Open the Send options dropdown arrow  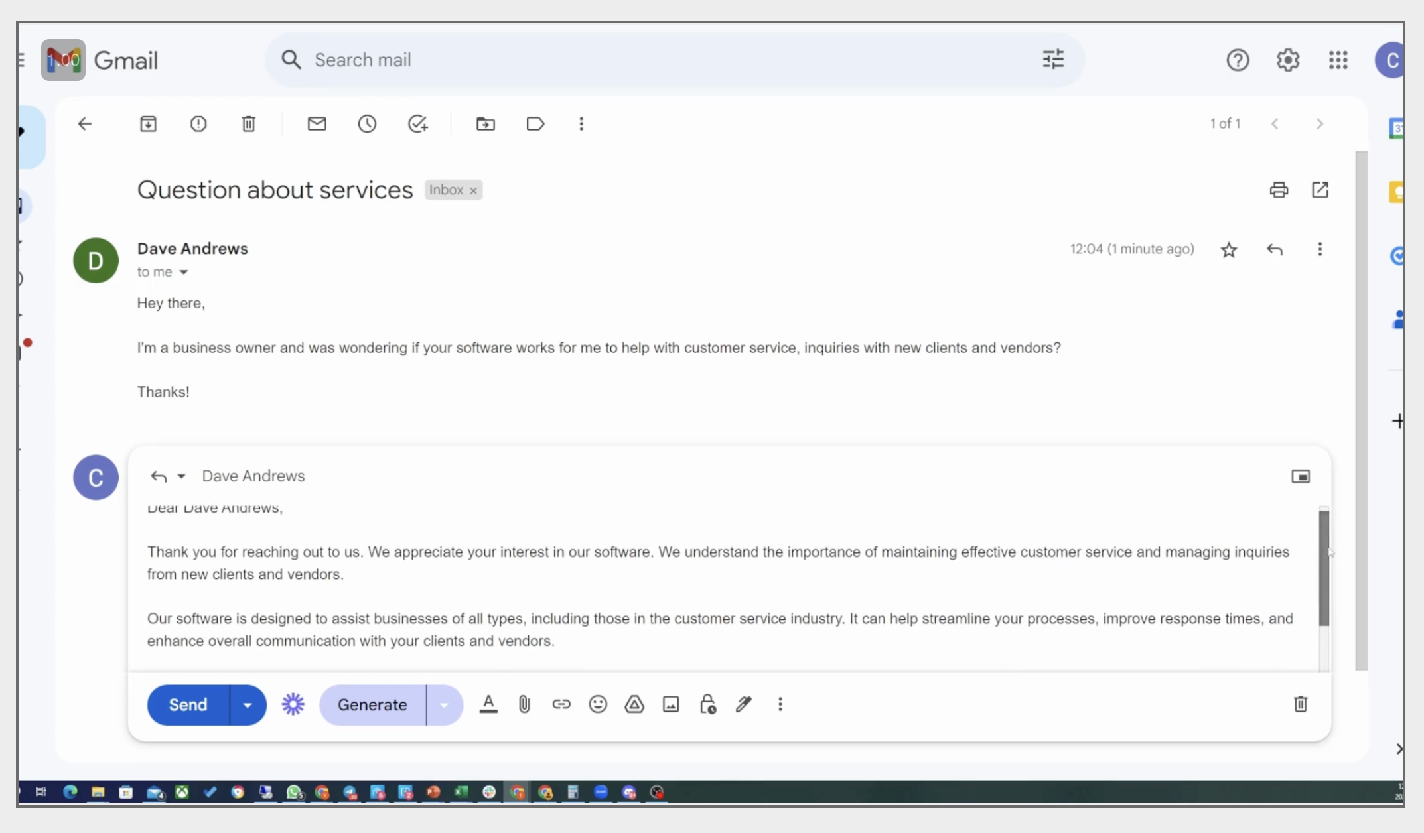248,705
